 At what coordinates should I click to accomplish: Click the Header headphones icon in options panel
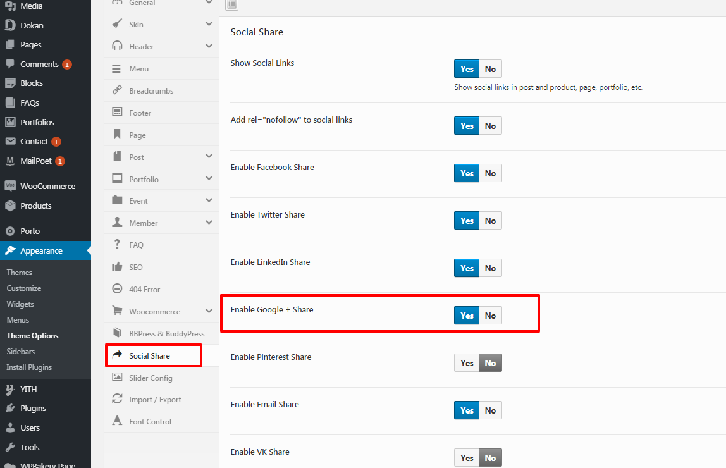tap(117, 46)
